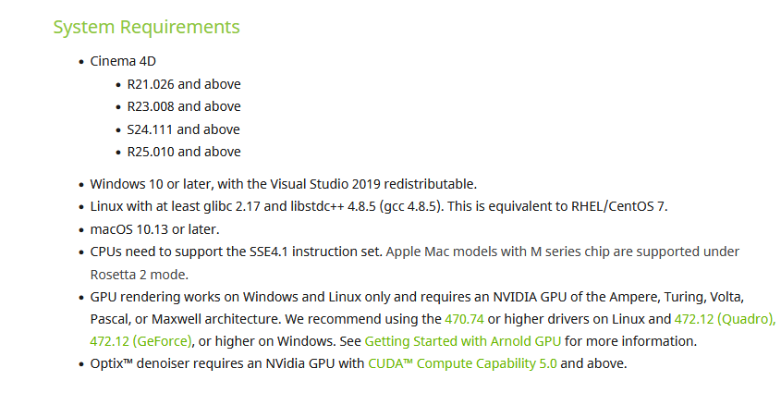
Task: Click the S24.111 and above entry
Action: (183, 129)
